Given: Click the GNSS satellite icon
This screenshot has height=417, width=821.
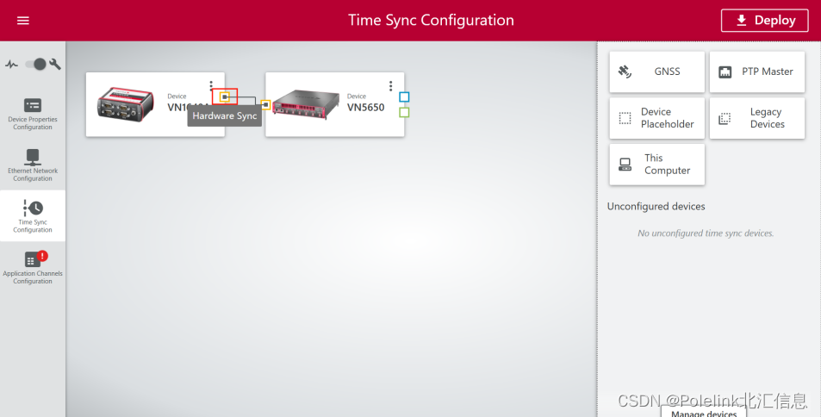Looking at the screenshot, I should (x=625, y=72).
